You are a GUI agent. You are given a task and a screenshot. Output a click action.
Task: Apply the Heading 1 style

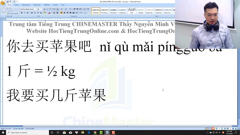pyautogui.click(x=114, y=11)
